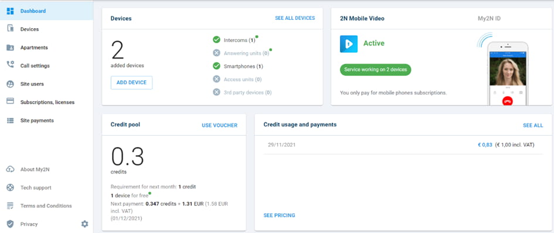Open the Privacy link
The image size is (554, 233).
click(29, 224)
